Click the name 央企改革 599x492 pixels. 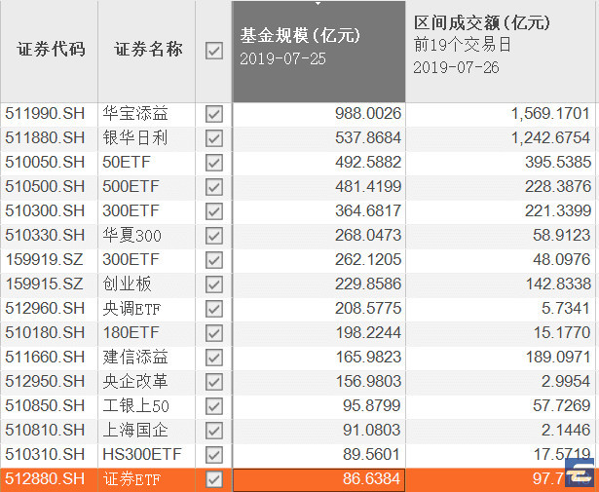tap(135, 382)
